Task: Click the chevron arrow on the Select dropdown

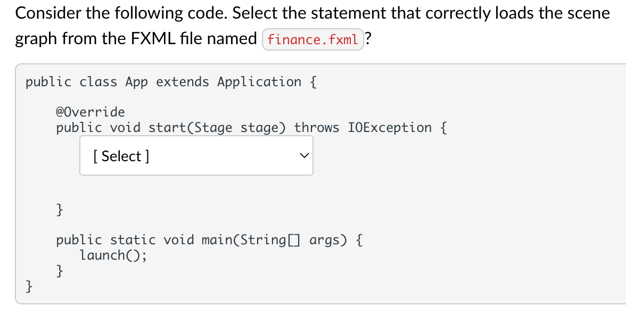Action: pos(304,155)
